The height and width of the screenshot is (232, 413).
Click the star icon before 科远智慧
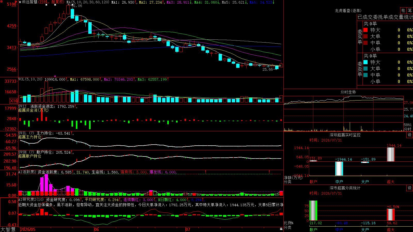pyautogui.click(x=20, y=2)
